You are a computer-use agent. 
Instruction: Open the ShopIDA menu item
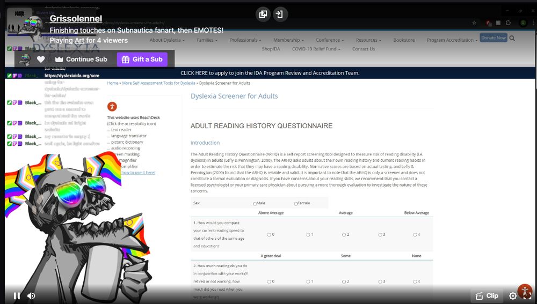point(271,49)
